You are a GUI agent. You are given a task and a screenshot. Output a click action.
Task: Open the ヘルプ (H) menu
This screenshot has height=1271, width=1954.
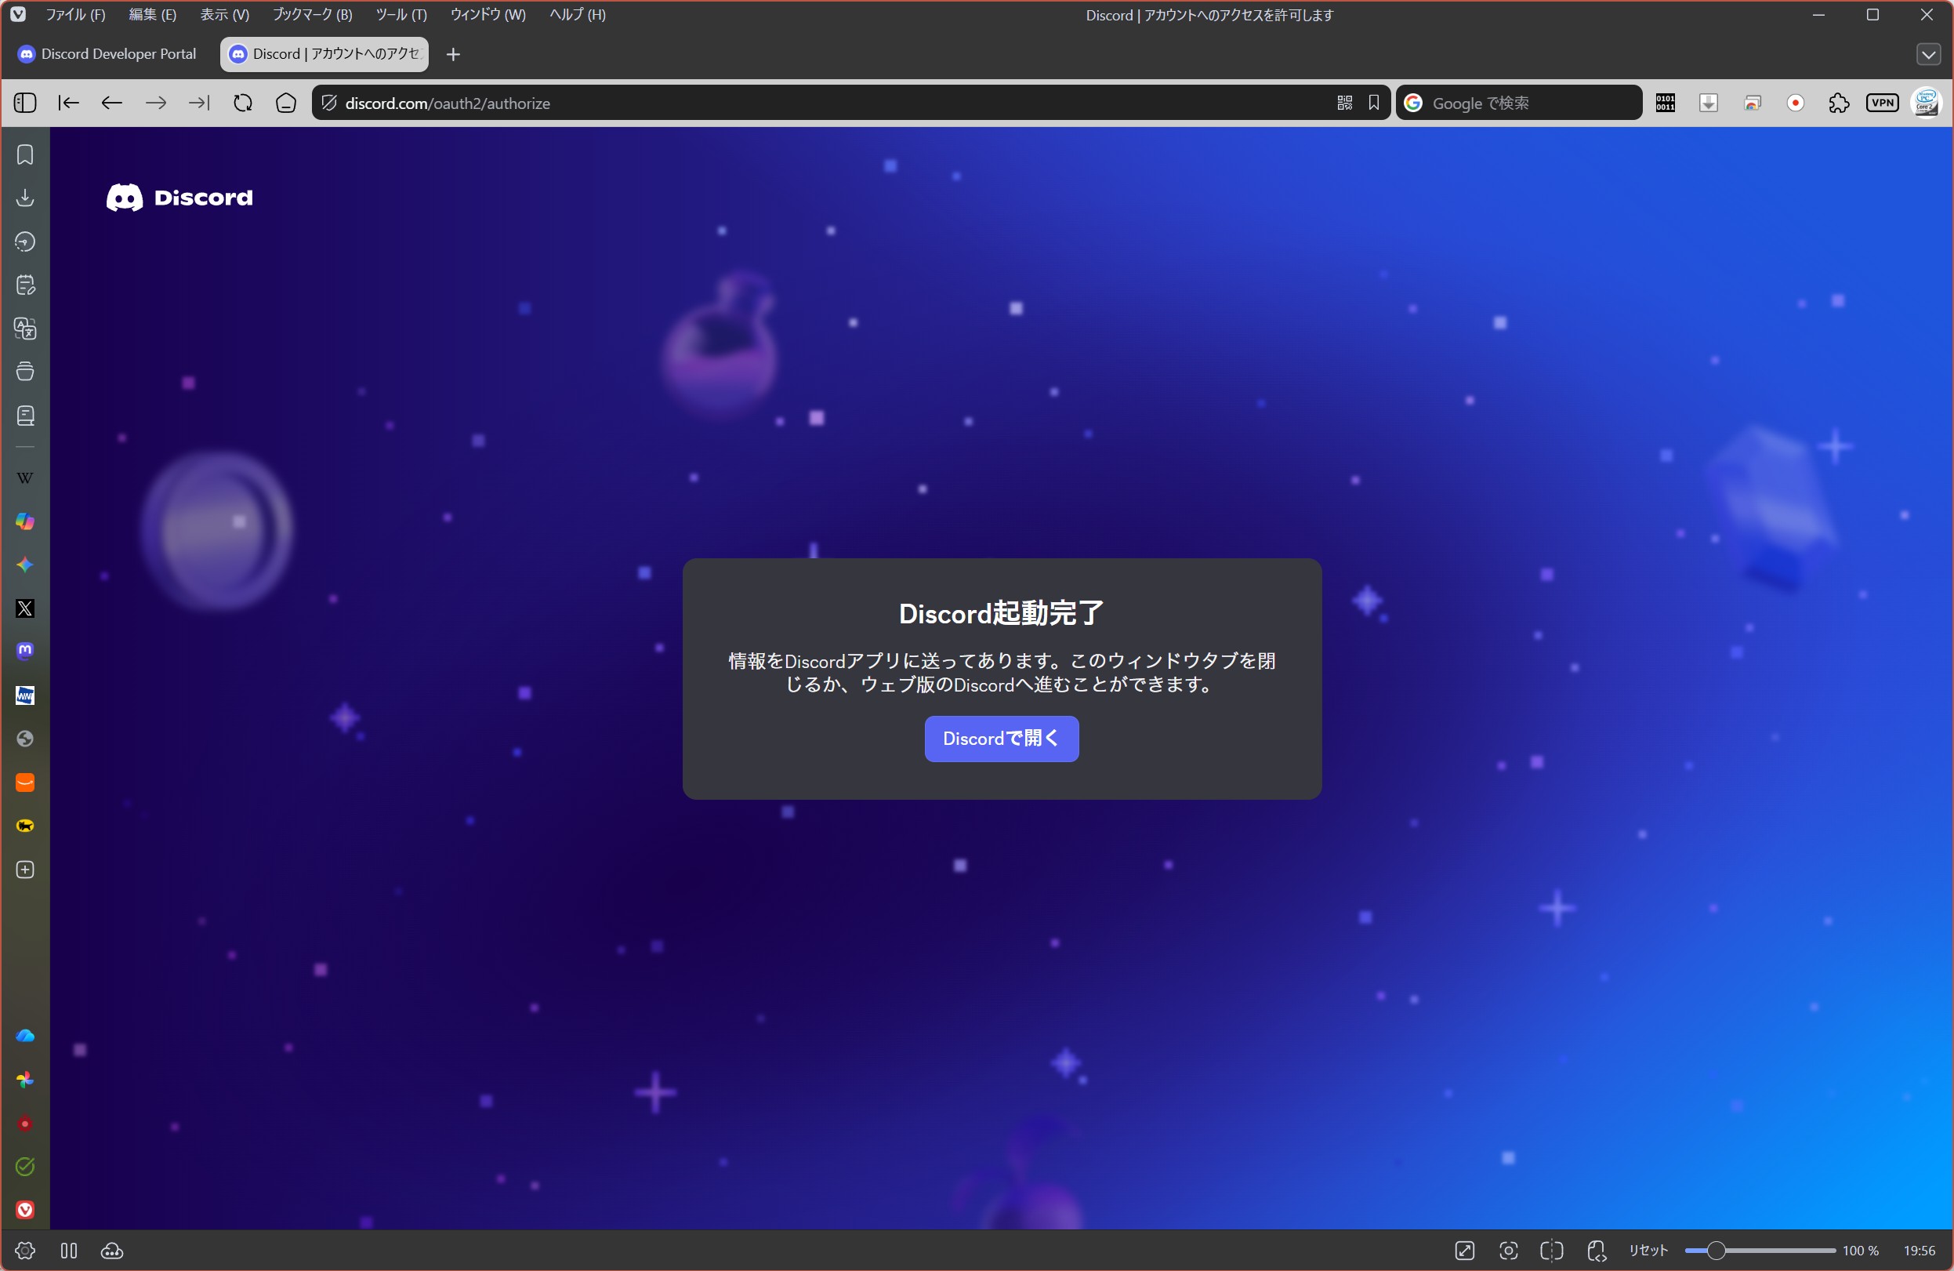578,15
